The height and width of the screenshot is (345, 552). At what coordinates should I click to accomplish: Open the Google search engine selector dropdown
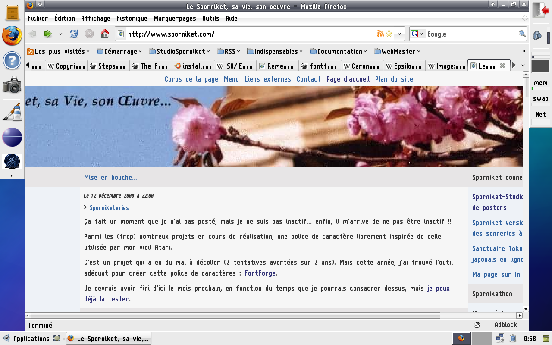point(417,34)
